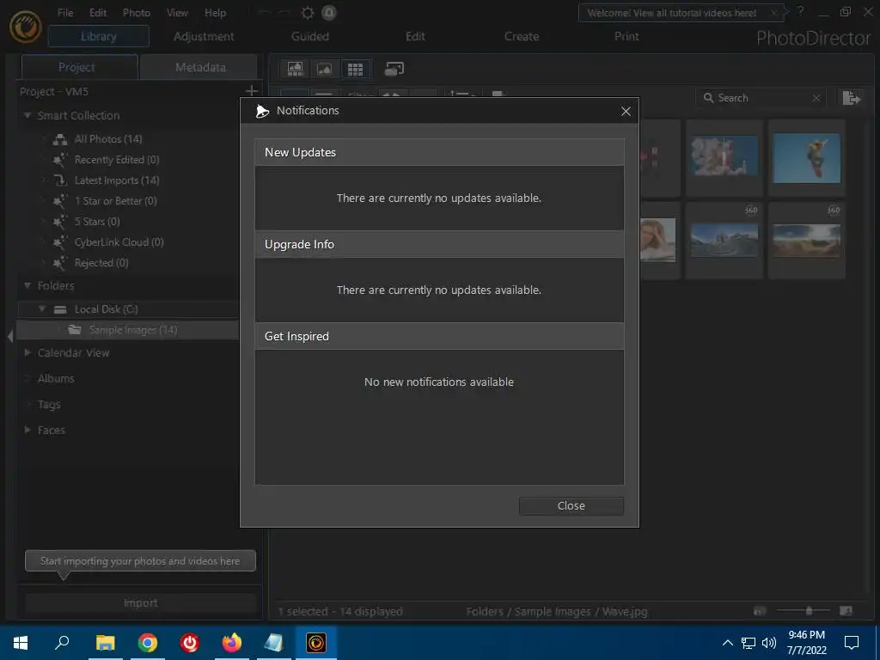880x660 pixels.
Task: Expand the Faces section
Action: (27, 430)
